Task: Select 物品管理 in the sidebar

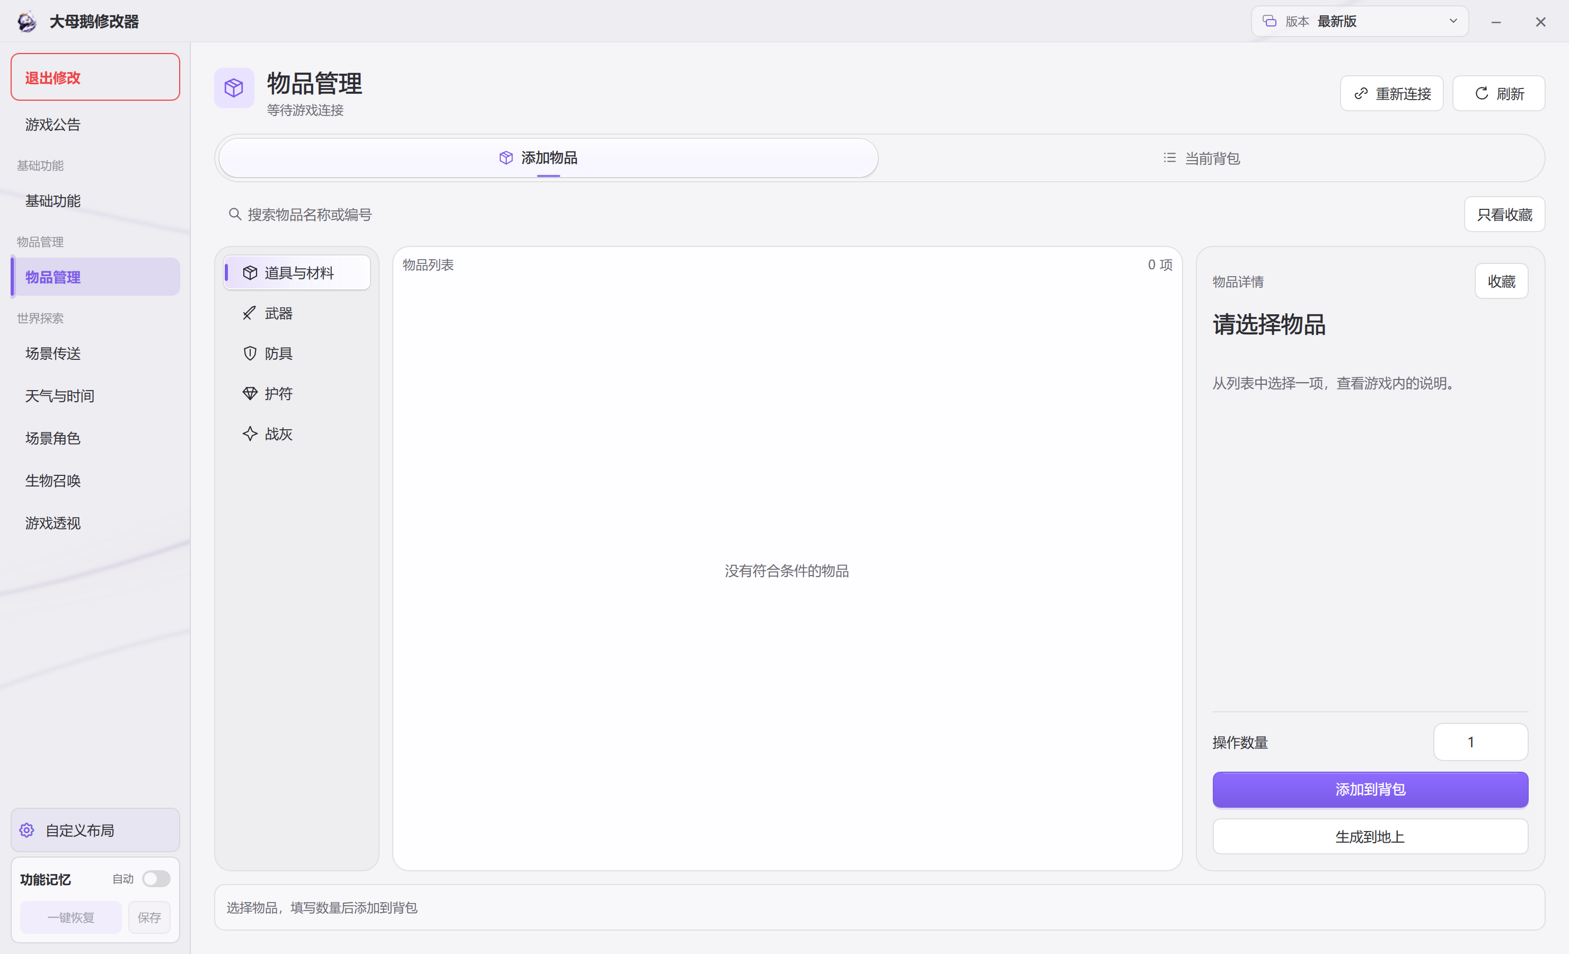Action: click(x=95, y=277)
